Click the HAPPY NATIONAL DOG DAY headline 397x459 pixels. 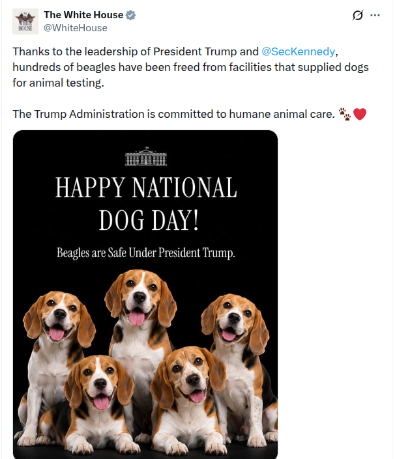[x=146, y=203]
